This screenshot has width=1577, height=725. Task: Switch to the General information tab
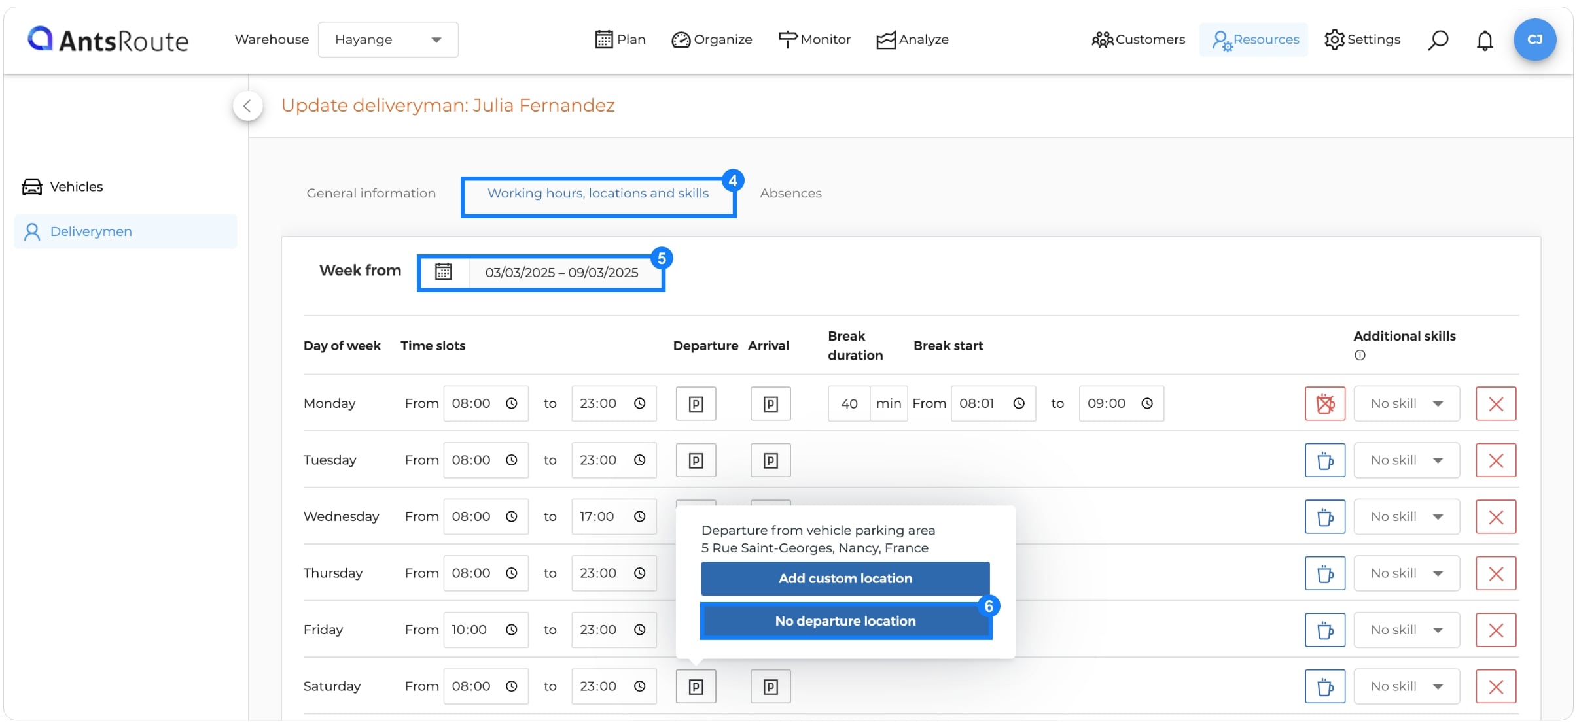point(371,194)
